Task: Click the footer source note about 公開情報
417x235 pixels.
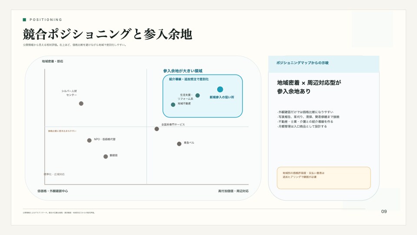Action: click(x=59, y=213)
